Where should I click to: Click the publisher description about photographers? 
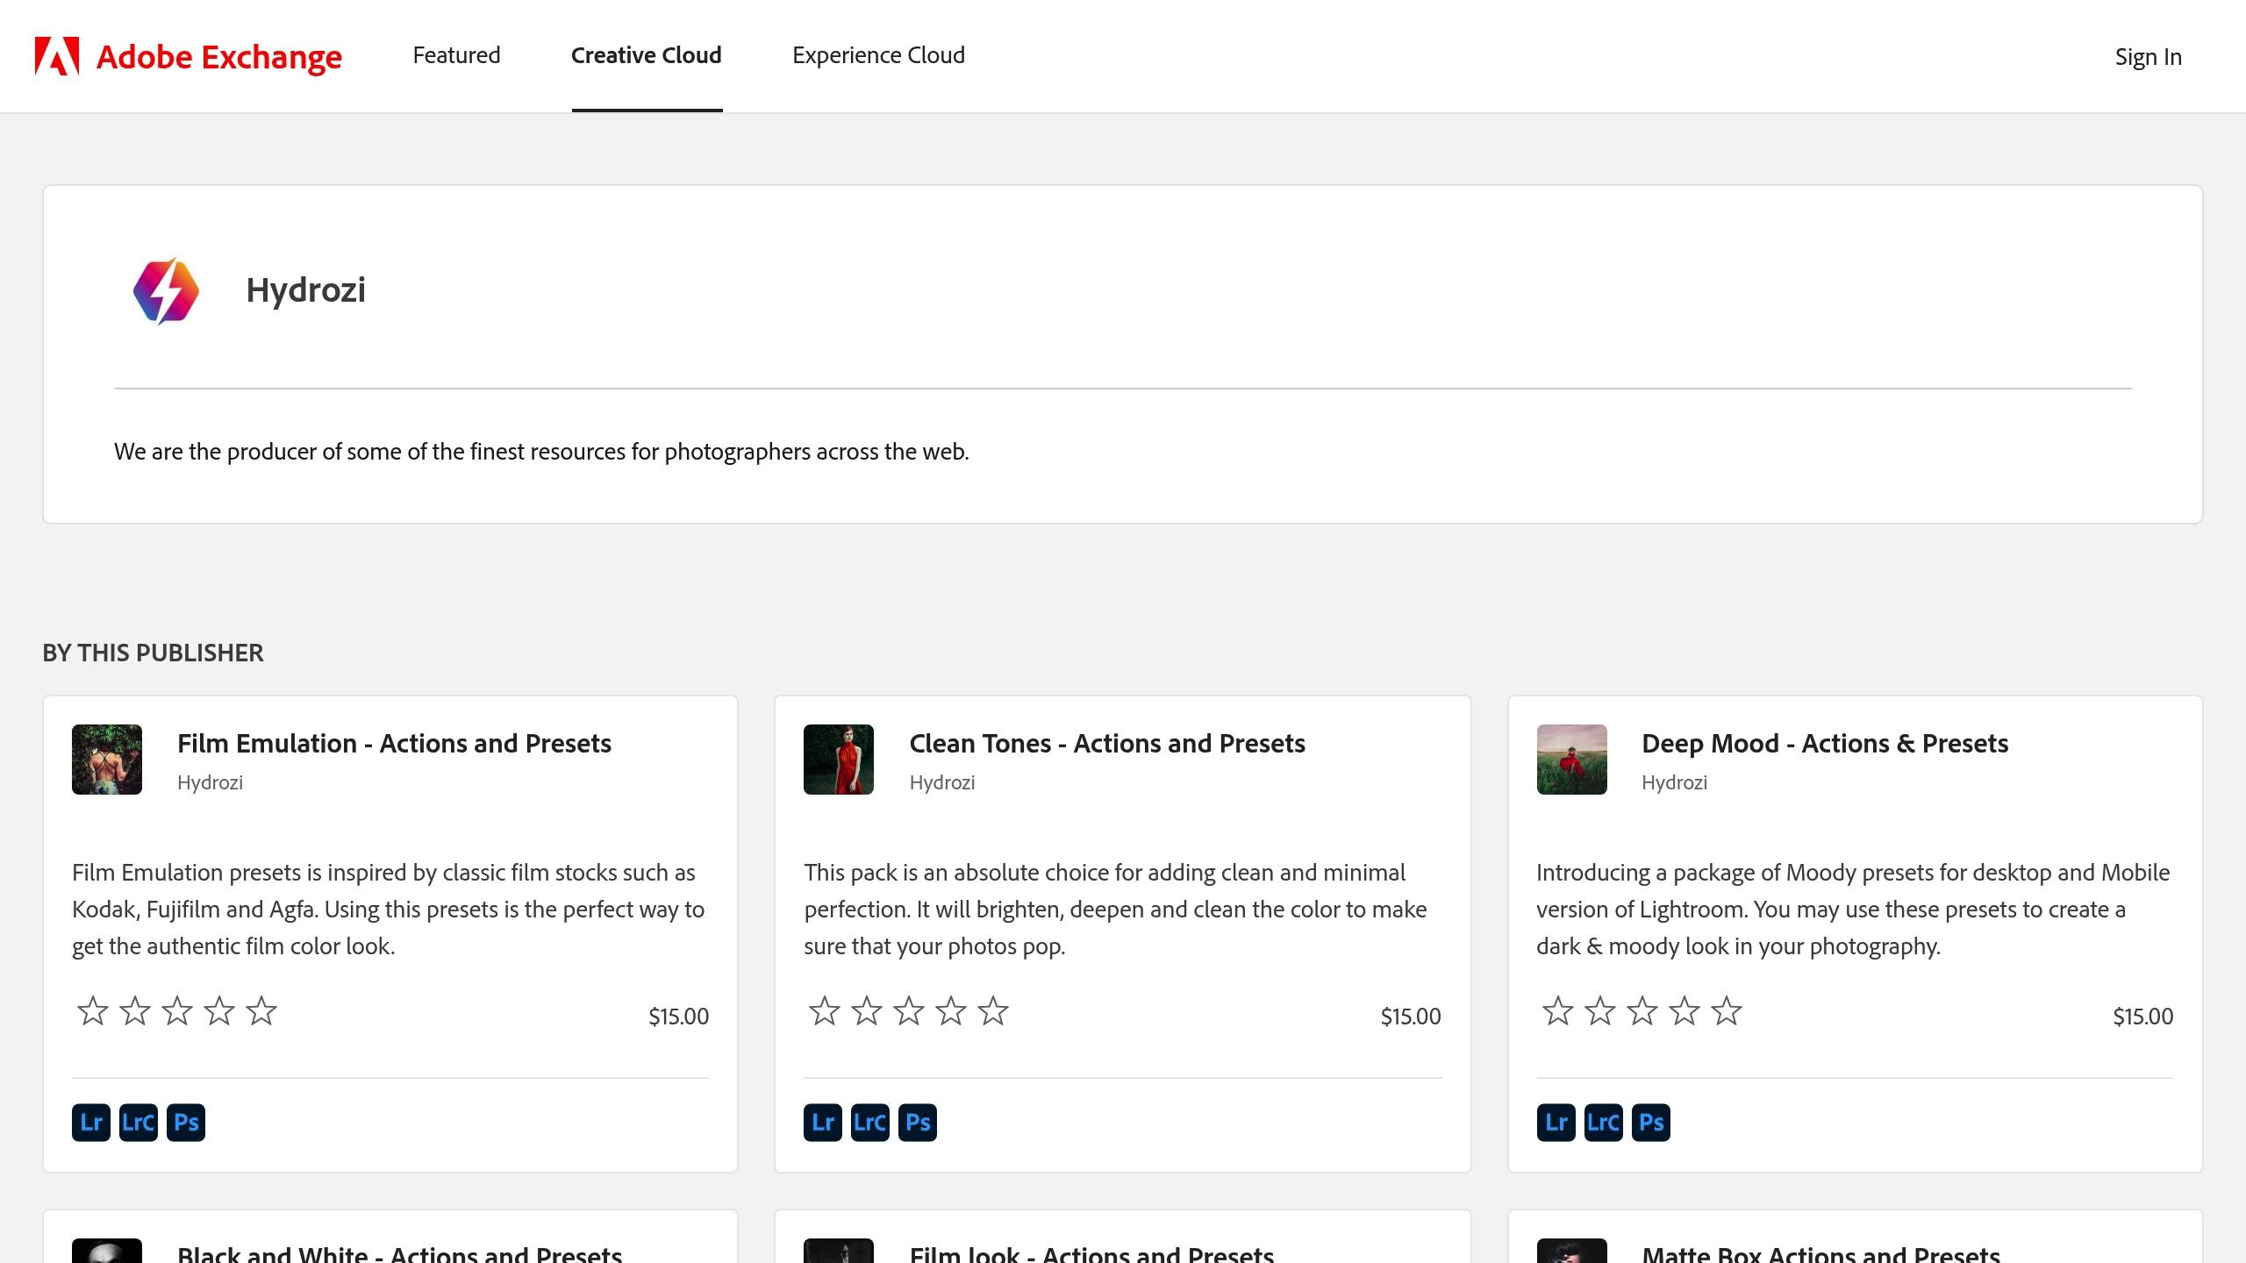coord(541,452)
